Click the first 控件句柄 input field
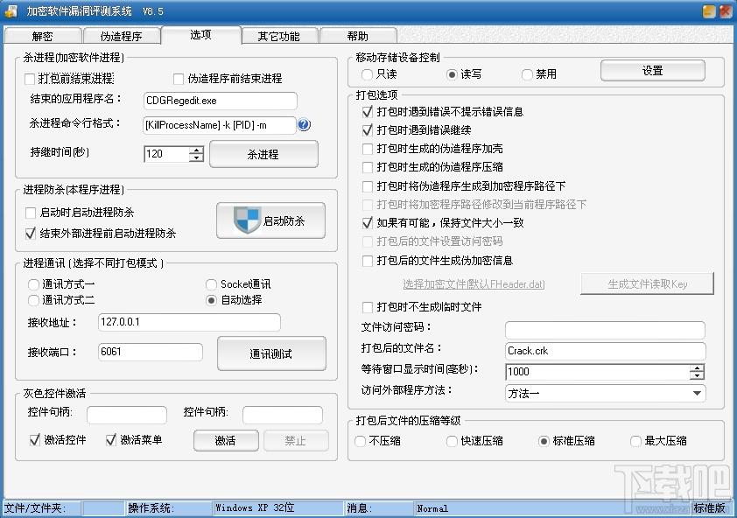737x518 pixels. (x=127, y=415)
